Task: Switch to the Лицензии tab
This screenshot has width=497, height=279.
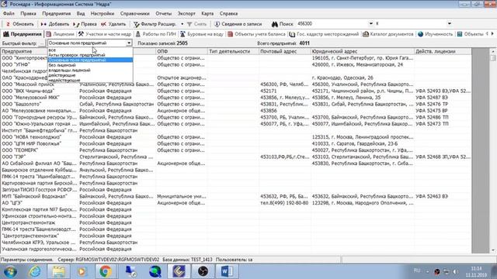Action: pyautogui.click(x=60, y=34)
